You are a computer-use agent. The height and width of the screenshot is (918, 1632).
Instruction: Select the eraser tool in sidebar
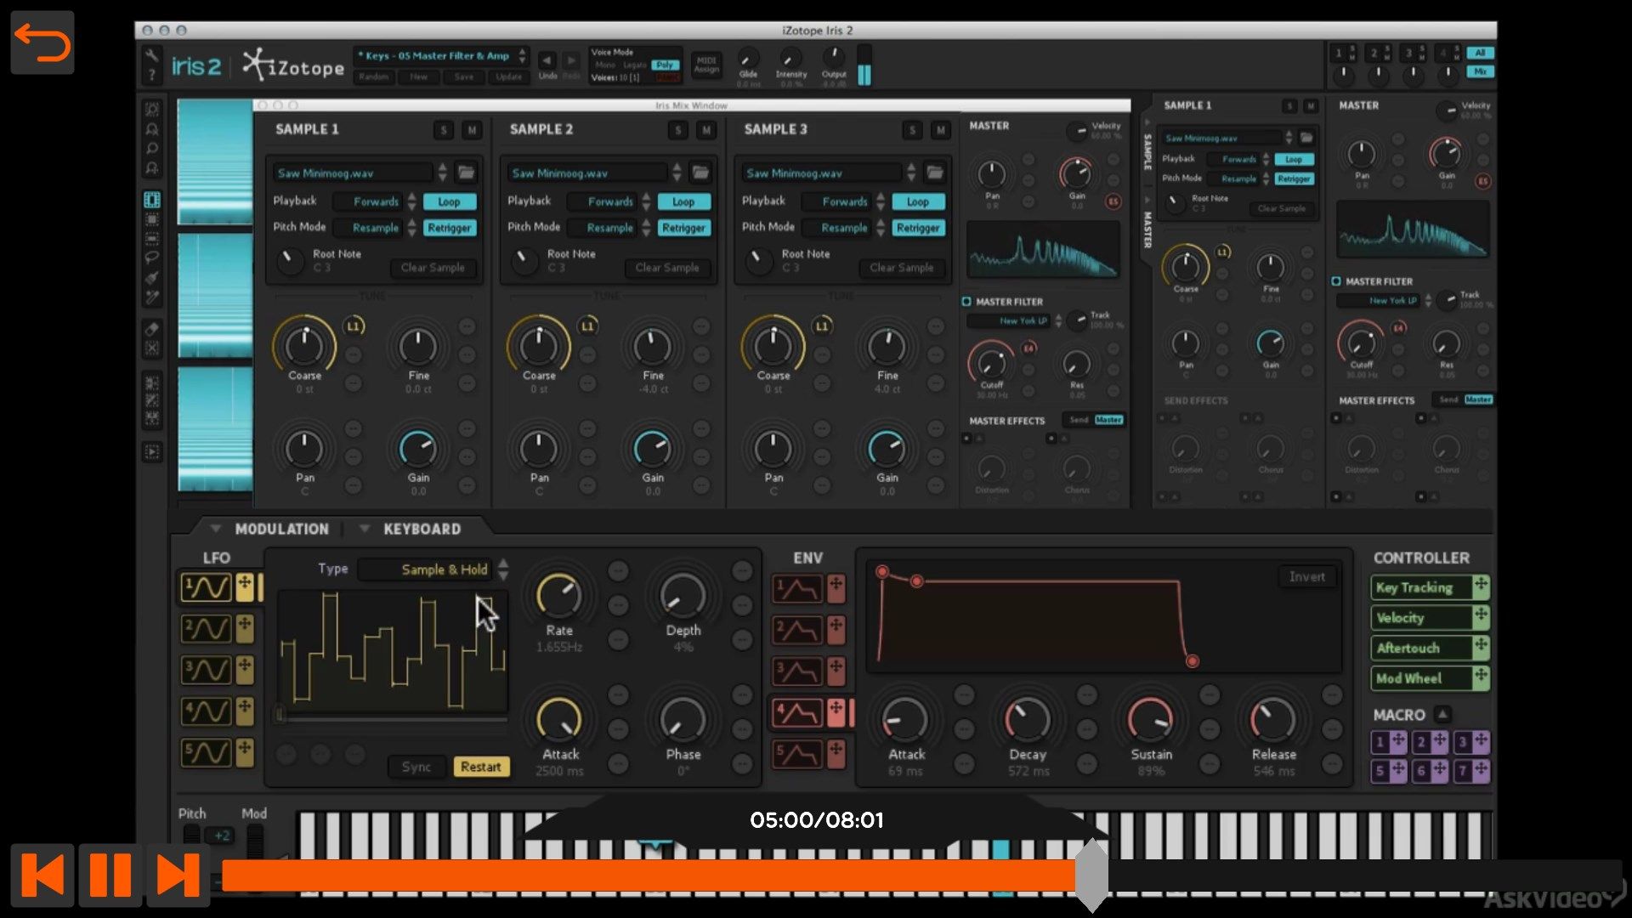click(152, 329)
